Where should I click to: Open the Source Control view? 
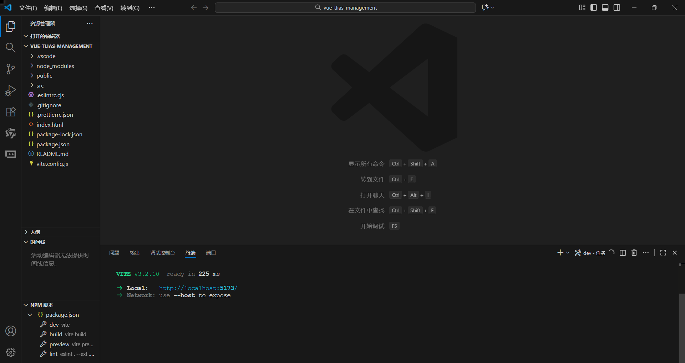pyautogui.click(x=11, y=69)
